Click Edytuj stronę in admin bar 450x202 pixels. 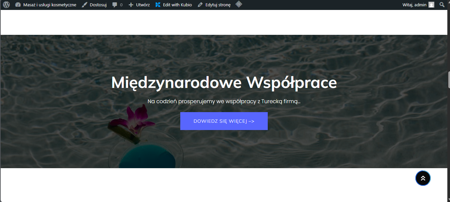point(214,5)
